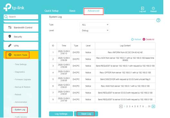The image size is (170, 118).
Task: Open Firmware Upgrade under System Tools
Action: coord(23,79)
